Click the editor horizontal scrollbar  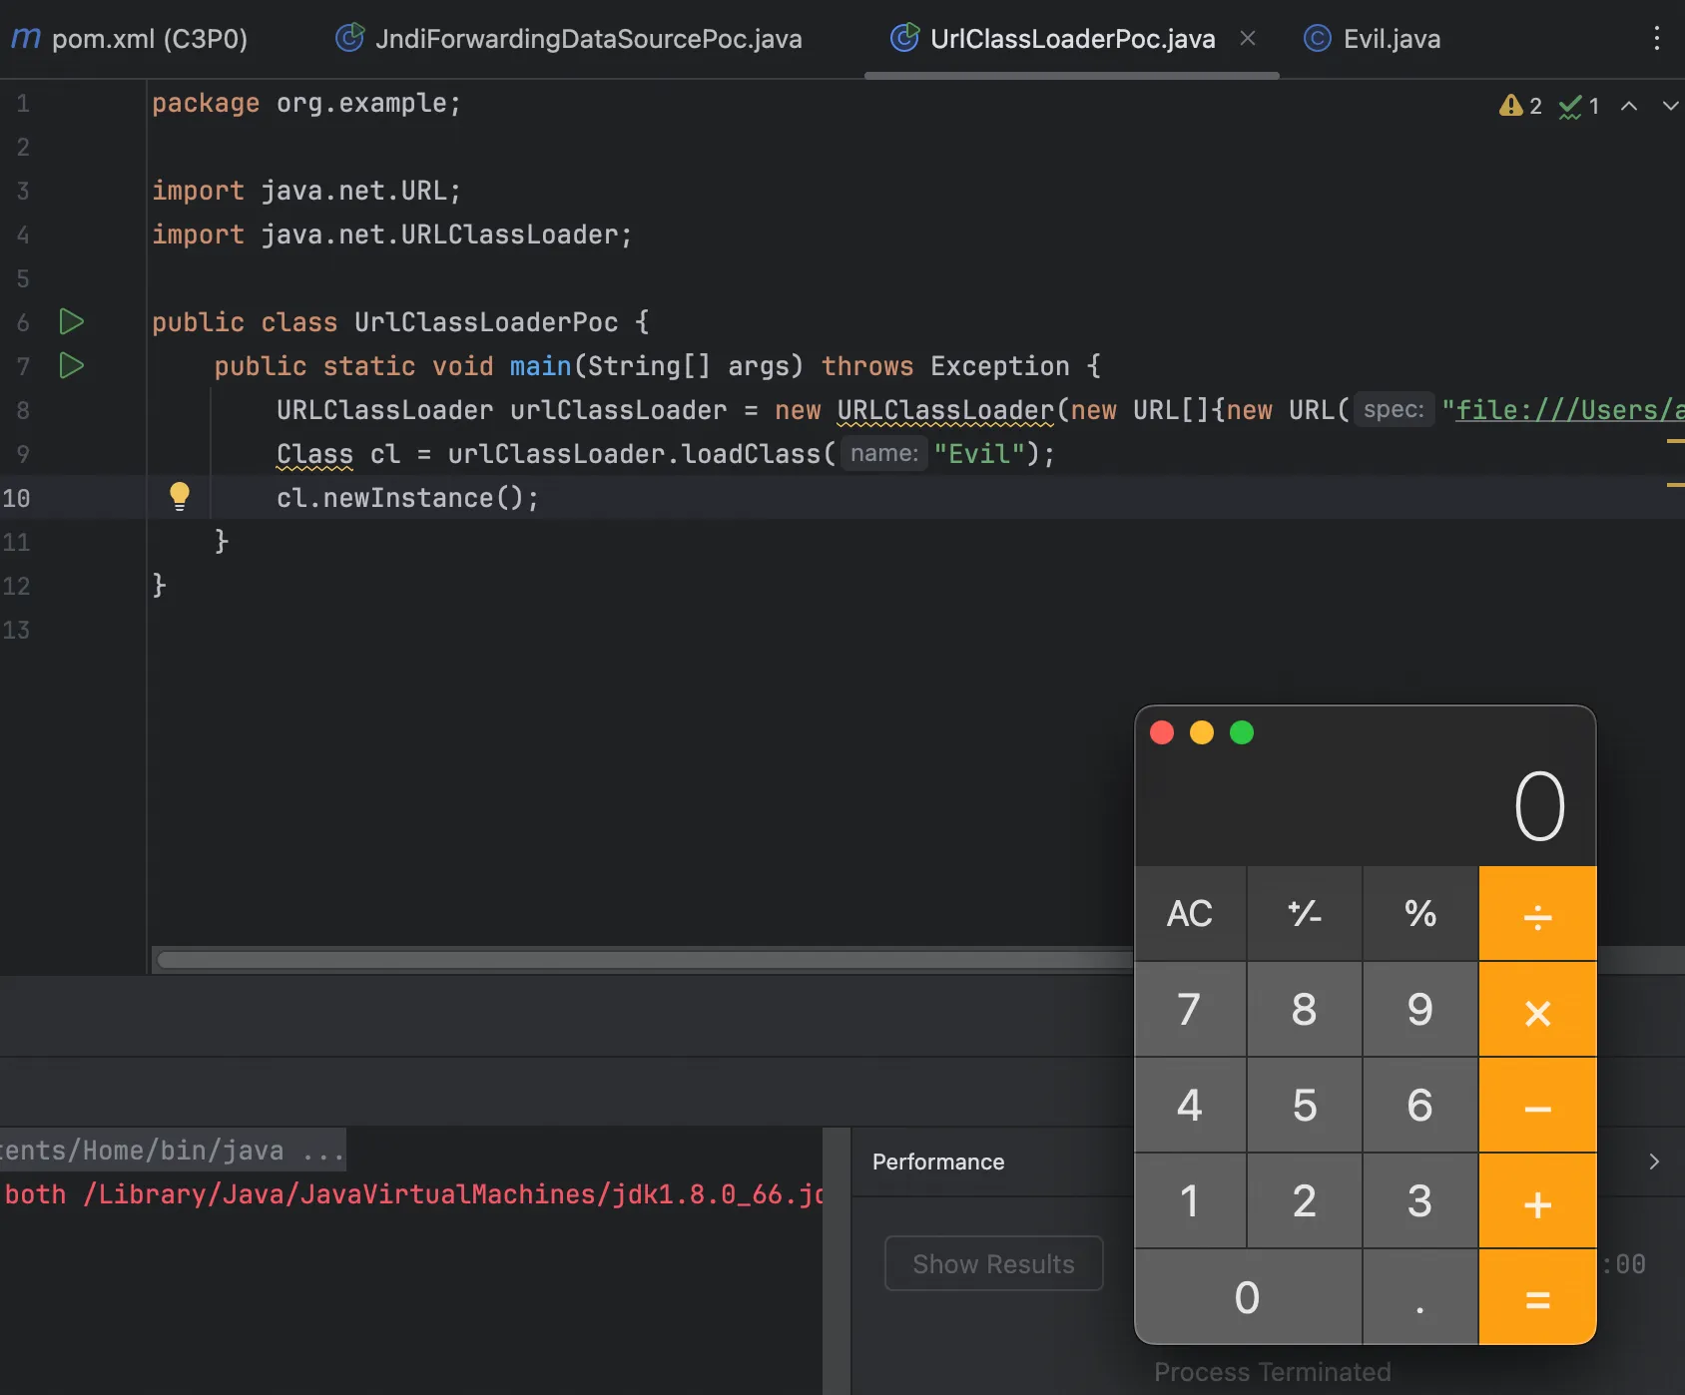[639, 960]
